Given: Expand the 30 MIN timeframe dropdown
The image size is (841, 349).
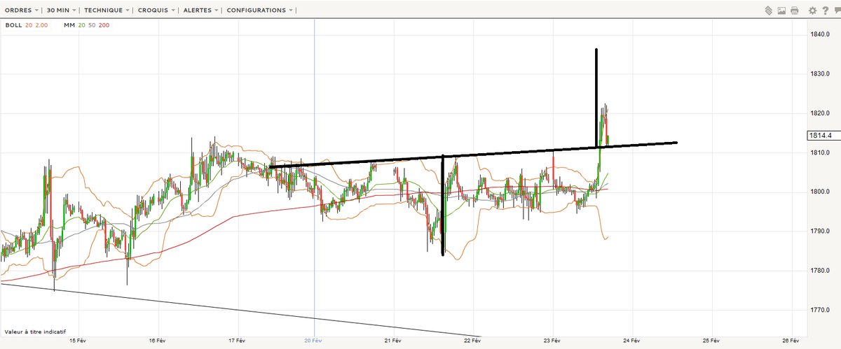Looking at the screenshot, I should point(60,10).
